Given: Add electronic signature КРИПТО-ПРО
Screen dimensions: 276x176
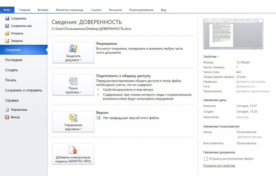Looking at the screenshot, I should [x=73, y=154].
